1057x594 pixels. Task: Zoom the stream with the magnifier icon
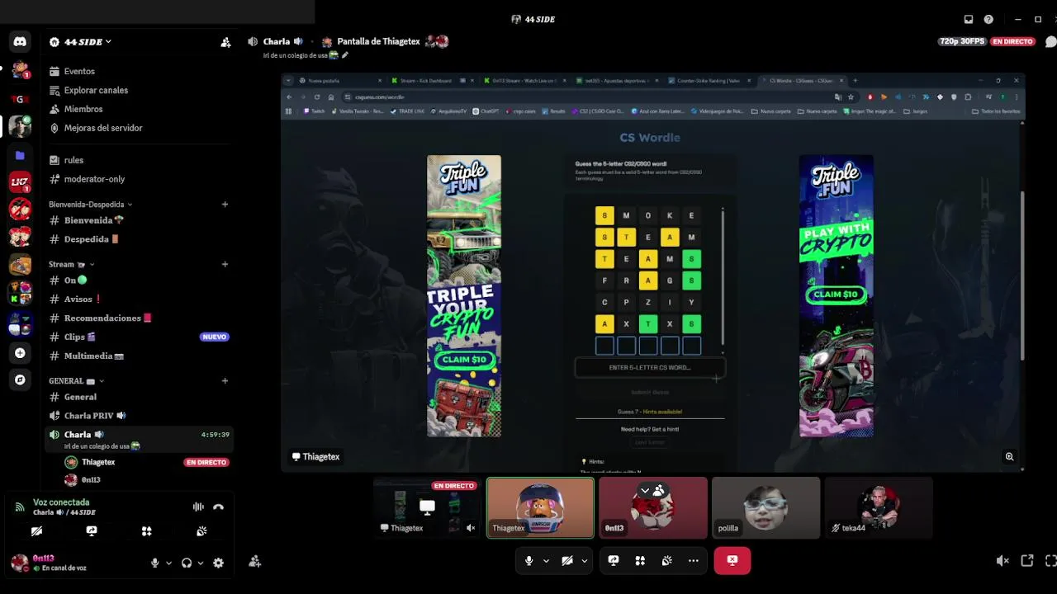point(1009,456)
